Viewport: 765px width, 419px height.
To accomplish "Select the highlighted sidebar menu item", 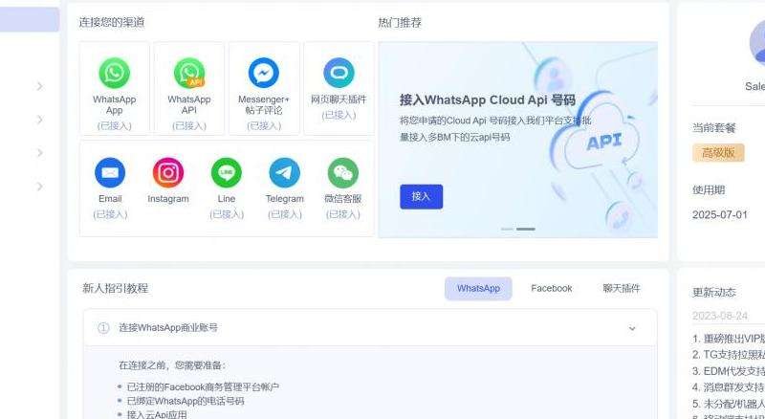I will [x=30, y=19].
